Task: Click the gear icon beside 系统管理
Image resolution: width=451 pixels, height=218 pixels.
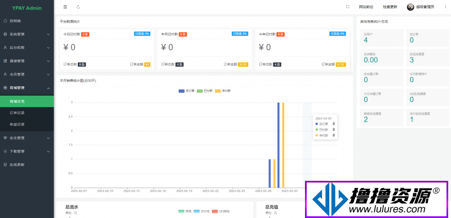Action: [x=5, y=34]
